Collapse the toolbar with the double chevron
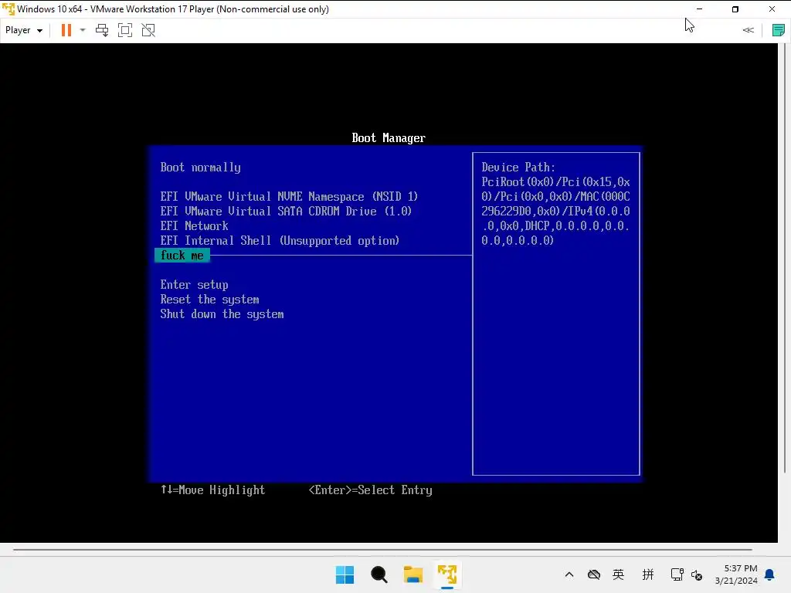The image size is (791, 593). 748,30
